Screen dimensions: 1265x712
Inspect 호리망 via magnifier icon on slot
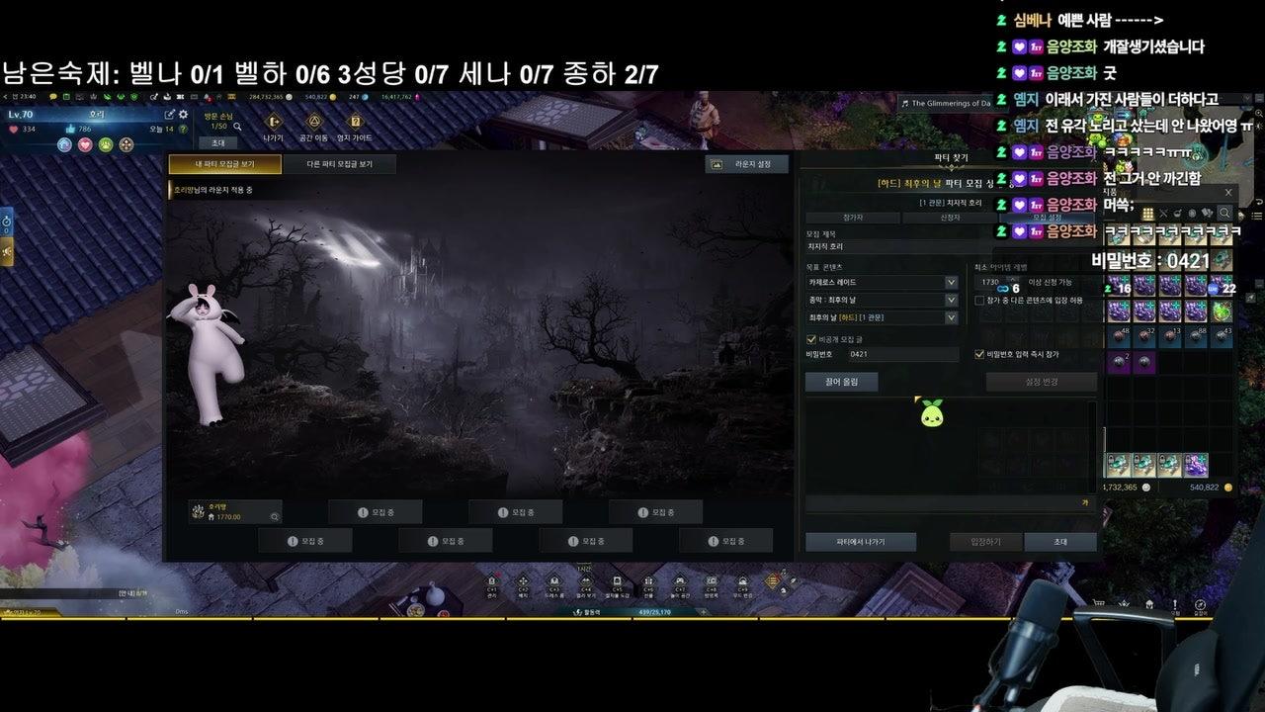275,516
